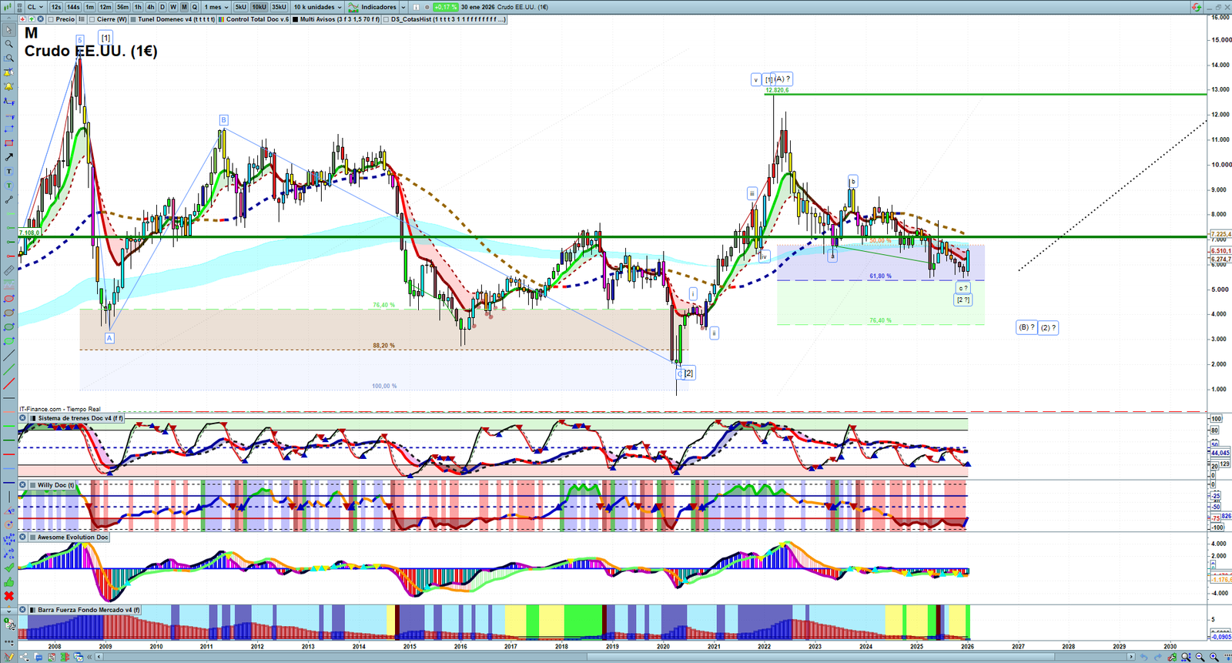The width and height of the screenshot is (1232, 663).
Task: Pick the red ellipse drawing tool
Action: pyautogui.click(x=8, y=299)
